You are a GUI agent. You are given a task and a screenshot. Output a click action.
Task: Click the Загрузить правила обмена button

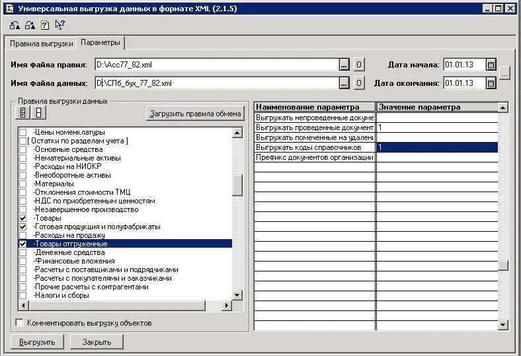[195, 114]
